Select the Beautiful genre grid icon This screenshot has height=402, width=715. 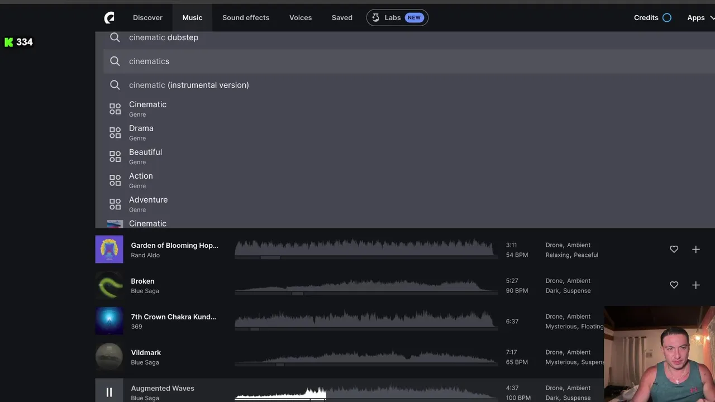click(x=115, y=156)
